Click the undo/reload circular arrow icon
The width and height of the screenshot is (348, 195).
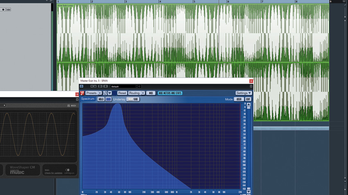coord(105,93)
